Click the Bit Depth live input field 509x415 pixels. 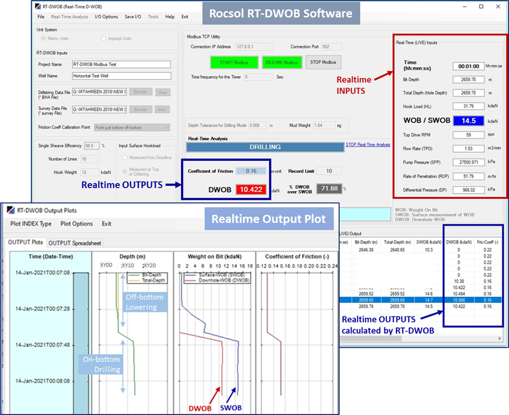coord(469,80)
